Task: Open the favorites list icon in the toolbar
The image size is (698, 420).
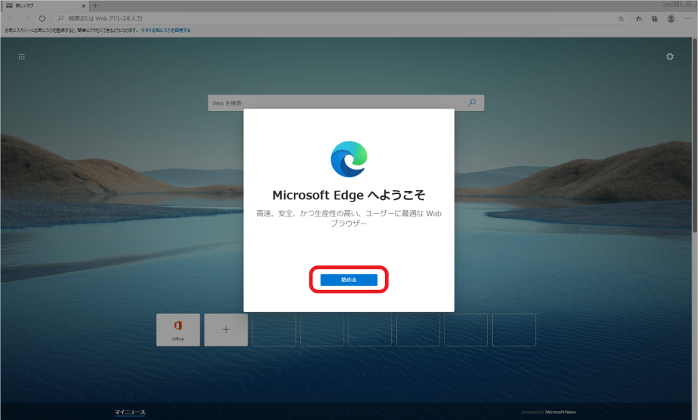Action: 638,18
